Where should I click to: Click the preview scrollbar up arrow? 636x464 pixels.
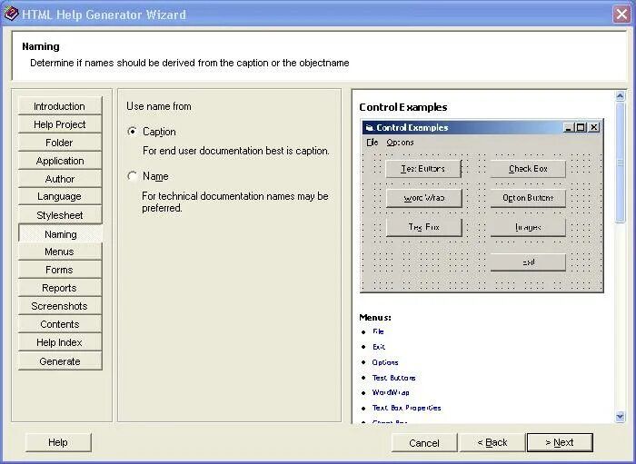tap(621, 96)
